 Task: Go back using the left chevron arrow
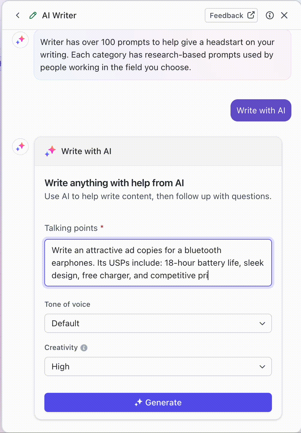(x=18, y=15)
